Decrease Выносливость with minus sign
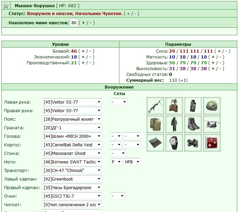 click(x=220, y=69)
